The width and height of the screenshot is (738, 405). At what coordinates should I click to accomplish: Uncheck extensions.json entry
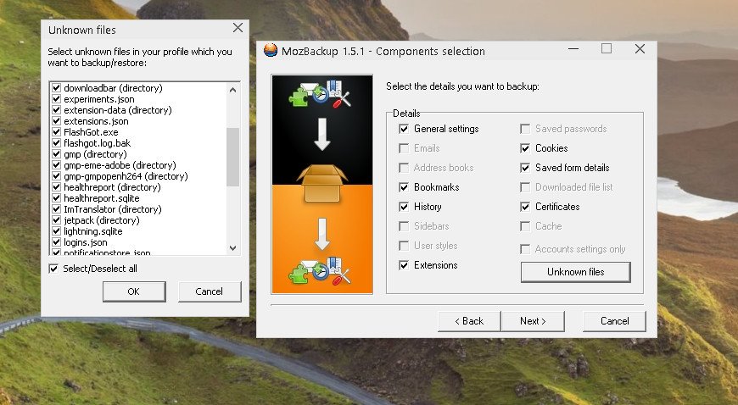pos(57,121)
